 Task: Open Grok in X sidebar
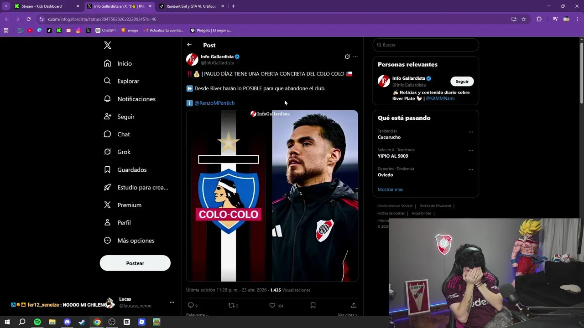(x=117, y=152)
